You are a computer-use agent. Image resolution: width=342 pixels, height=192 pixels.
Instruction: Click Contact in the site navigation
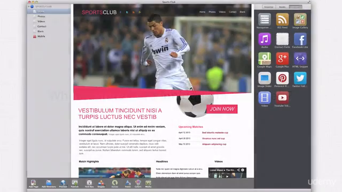(232, 12)
